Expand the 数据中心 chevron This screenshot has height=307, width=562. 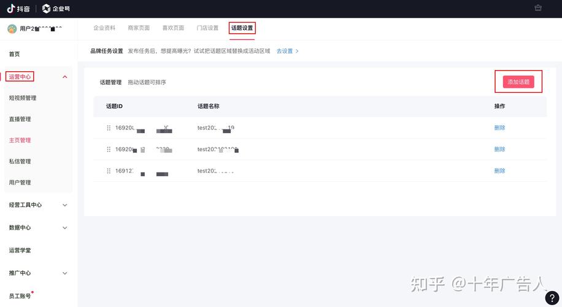pos(65,228)
